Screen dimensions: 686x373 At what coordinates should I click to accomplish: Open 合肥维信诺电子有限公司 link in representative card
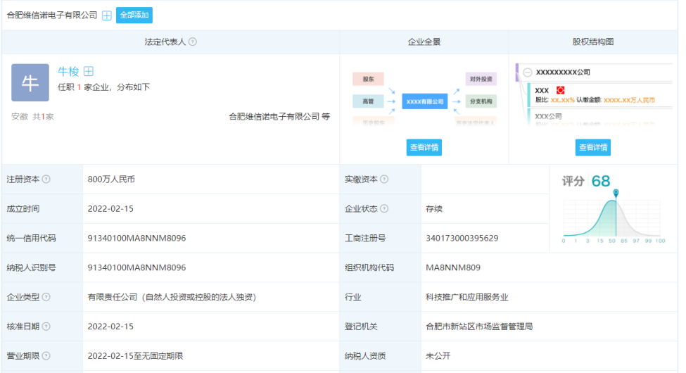click(x=274, y=117)
